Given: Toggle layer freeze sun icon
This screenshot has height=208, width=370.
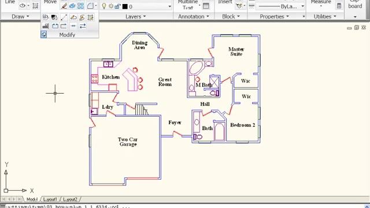Looking at the screenshot, I should pos(110,6).
